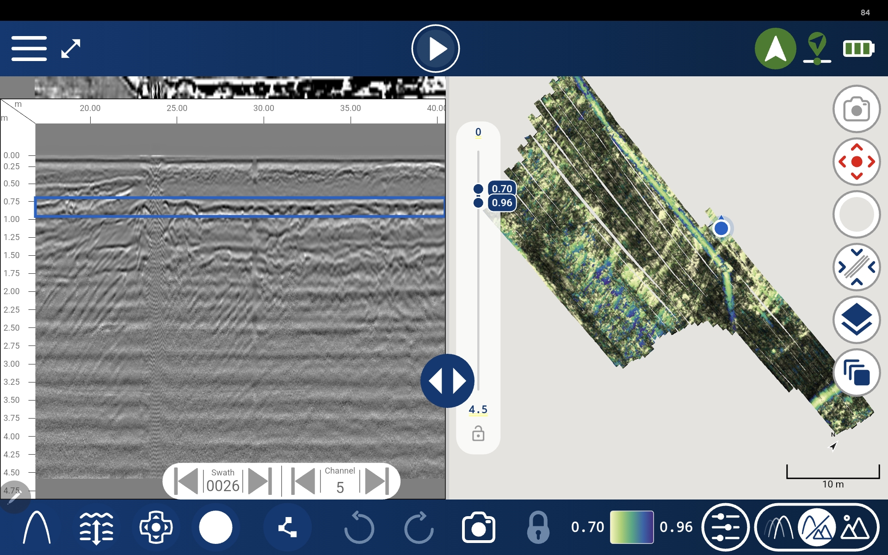The width and height of the screenshot is (888, 555).
Task: Select the hyperbola fitting tool
Action: [x=37, y=527]
